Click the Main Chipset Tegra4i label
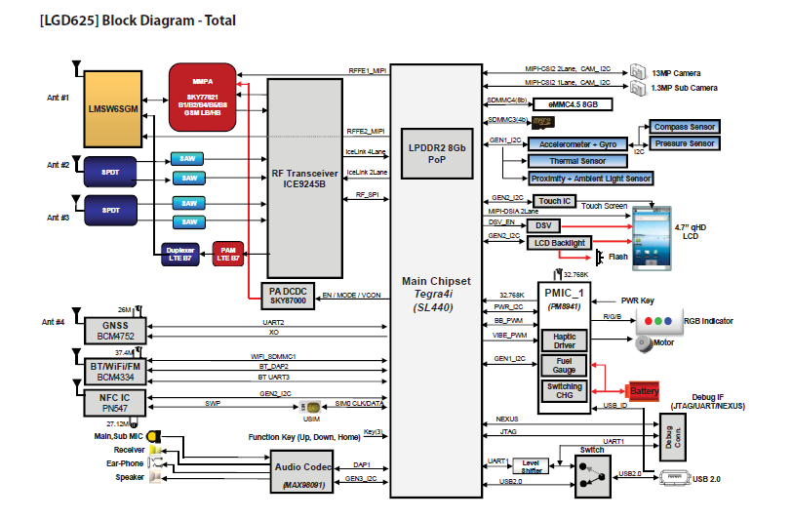792x520 pixels. pos(436,294)
